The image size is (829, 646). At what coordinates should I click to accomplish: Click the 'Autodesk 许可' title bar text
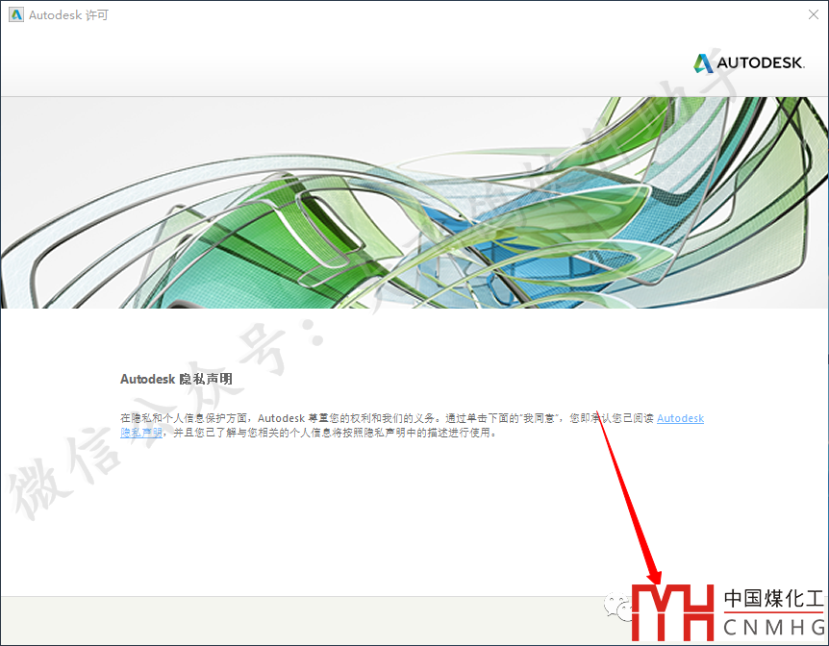click(x=68, y=15)
